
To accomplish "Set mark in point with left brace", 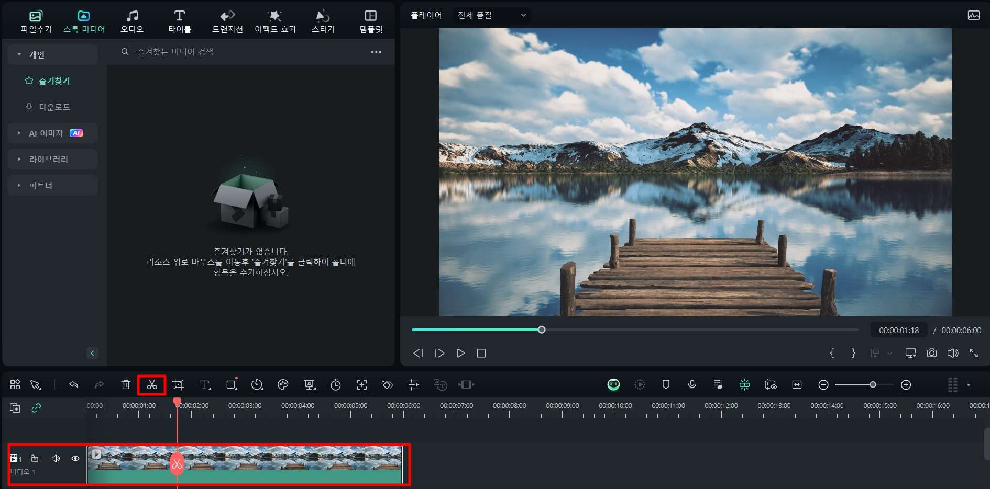I will [x=832, y=353].
